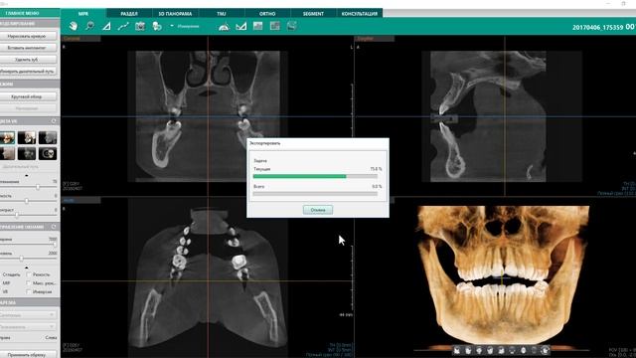Switch to the MPR tab

(x=83, y=13)
